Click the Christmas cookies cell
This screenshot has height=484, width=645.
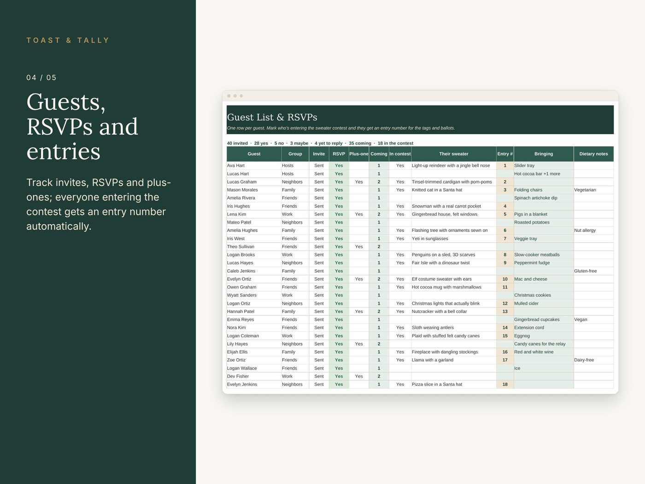(x=544, y=295)
